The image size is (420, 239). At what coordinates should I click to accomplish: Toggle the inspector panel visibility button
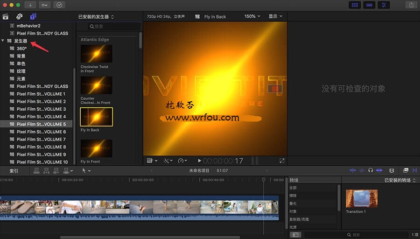point(384,5)
